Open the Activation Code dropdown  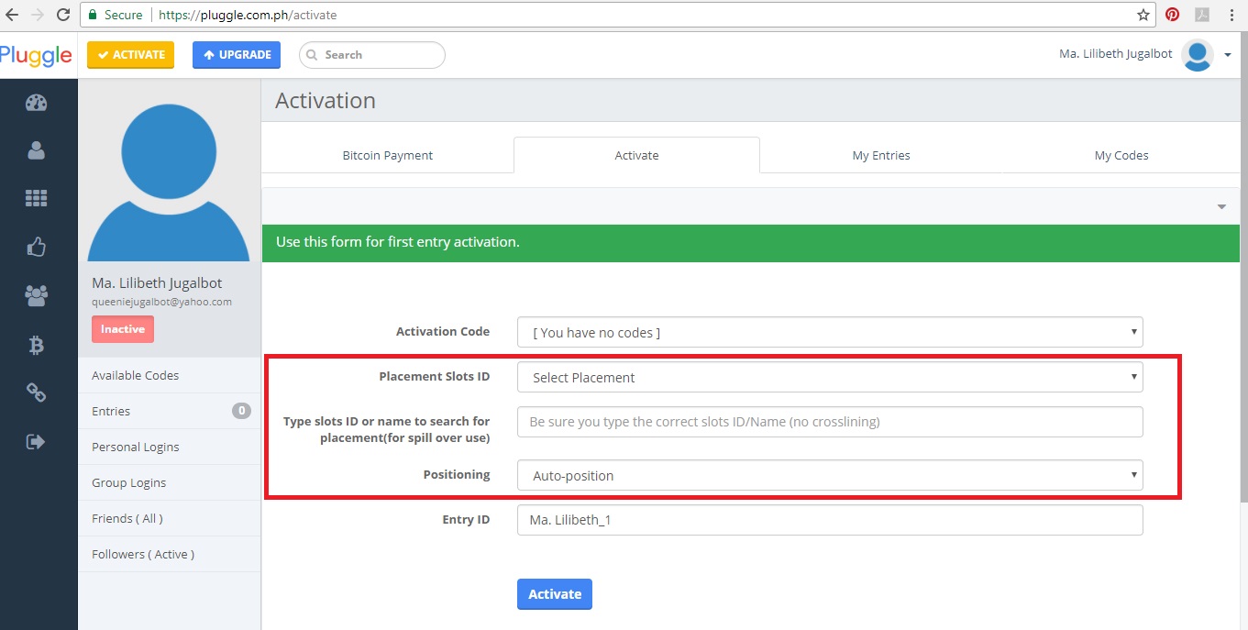click(x=830, y=332)
